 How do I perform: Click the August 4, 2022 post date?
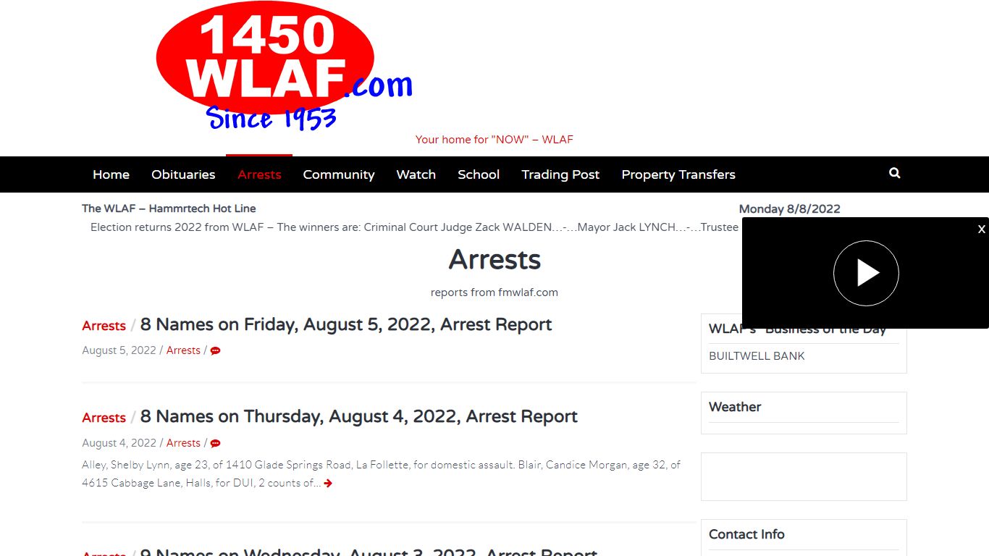pyautogui.click(x=119, y=443)
